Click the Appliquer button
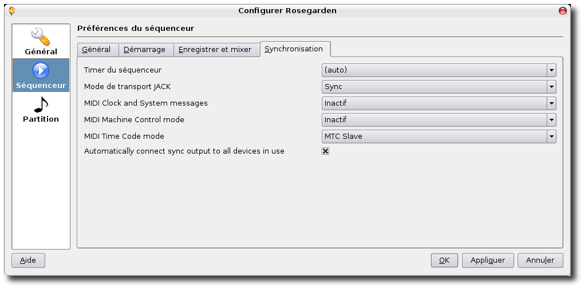The image size is (584, 289). point(488,260)
